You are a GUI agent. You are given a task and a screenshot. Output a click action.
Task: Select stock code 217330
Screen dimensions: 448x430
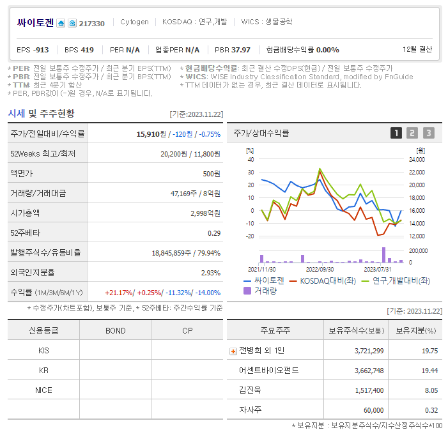(x=92, y=24)
